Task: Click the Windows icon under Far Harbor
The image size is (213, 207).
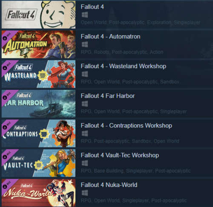Action: tap(85, 104)
